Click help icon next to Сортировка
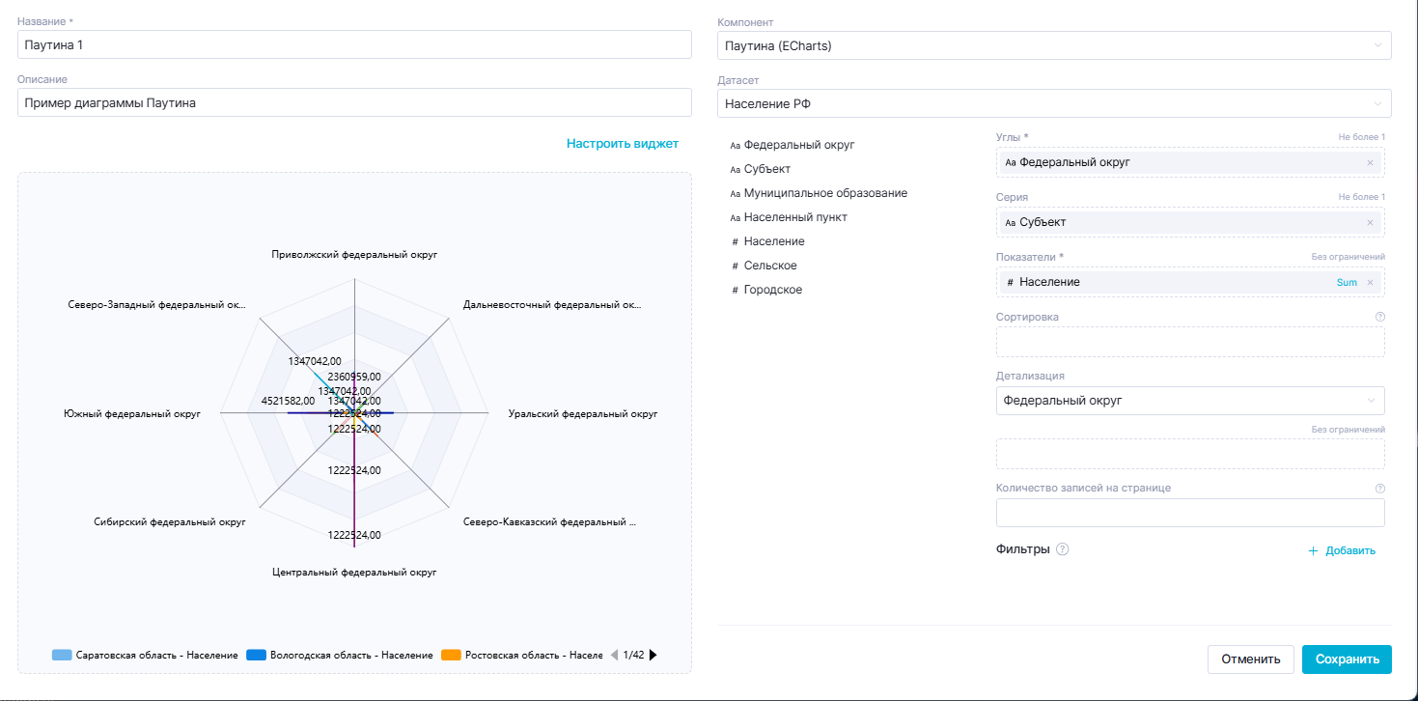This screenshot has width=1418, height=701. 1379,317
